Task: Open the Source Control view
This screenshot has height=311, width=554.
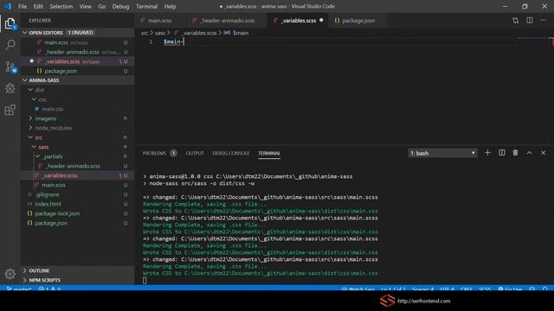Action: point(10,67)
